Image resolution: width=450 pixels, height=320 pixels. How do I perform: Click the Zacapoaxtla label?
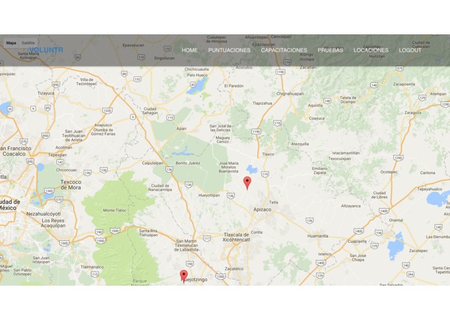pyautogui.click(x=404, y=84)
